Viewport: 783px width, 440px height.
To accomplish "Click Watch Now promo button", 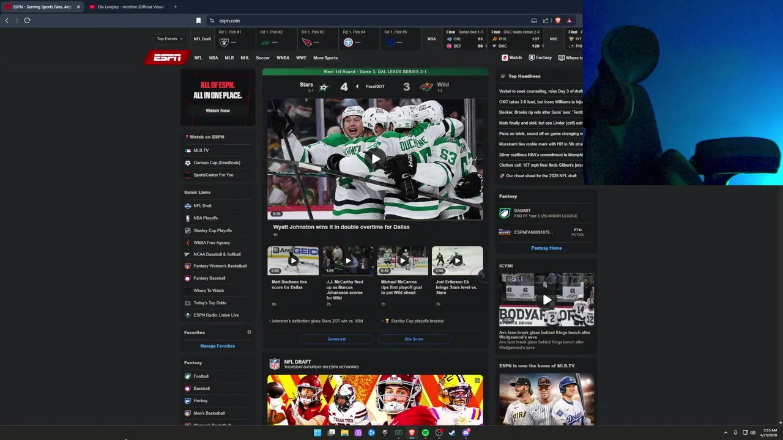I will coord(218,111).
